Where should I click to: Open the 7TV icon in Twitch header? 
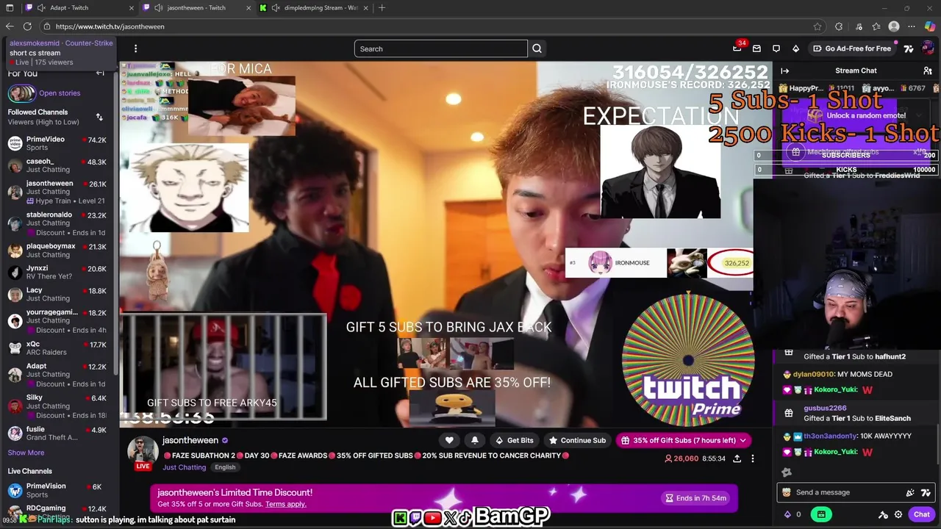coord(909,48)
